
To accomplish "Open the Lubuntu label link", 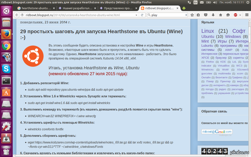I will coord(207,46).
